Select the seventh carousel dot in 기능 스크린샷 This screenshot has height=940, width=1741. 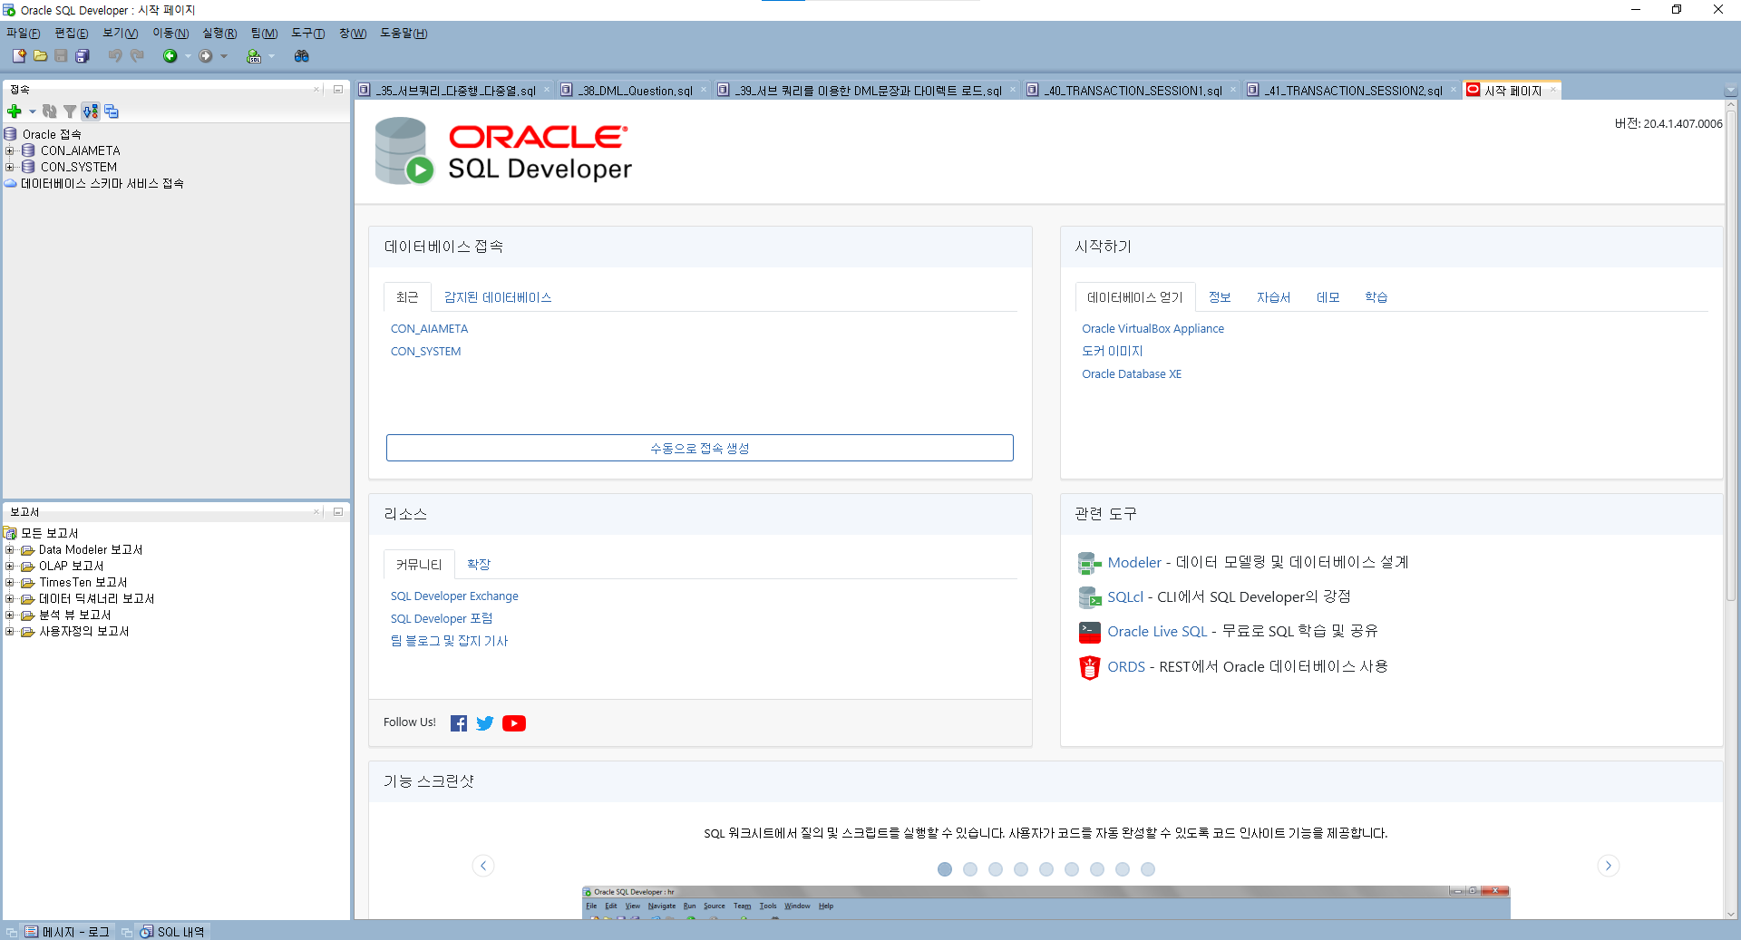coord(1097,869)
